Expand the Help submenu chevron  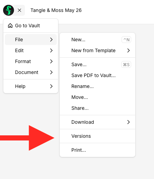(51, 86)
